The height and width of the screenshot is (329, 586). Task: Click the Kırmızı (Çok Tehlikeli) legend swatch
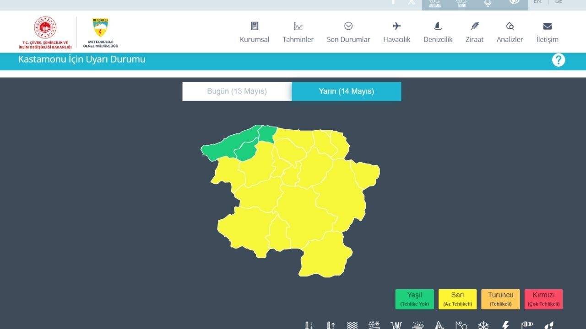(543, 299)
